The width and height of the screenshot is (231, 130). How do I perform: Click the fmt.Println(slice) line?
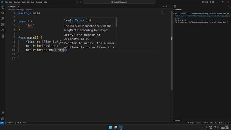pos(42,46)
